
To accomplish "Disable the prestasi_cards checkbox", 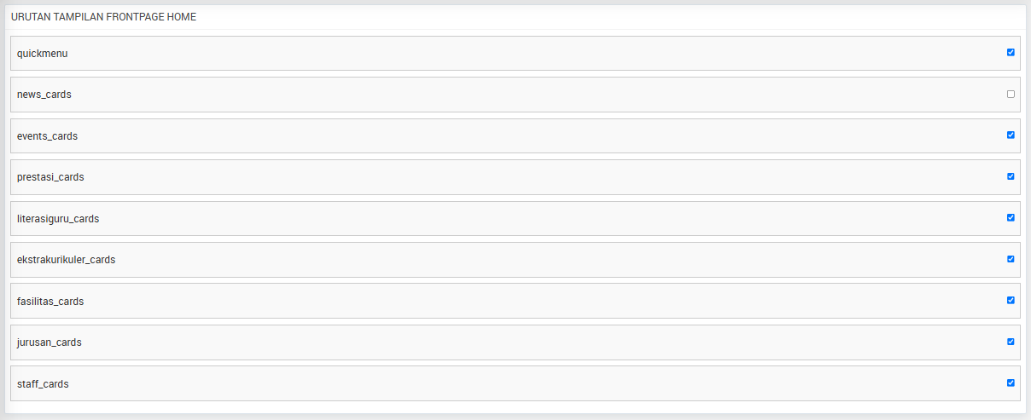I will click(1011, 176).
